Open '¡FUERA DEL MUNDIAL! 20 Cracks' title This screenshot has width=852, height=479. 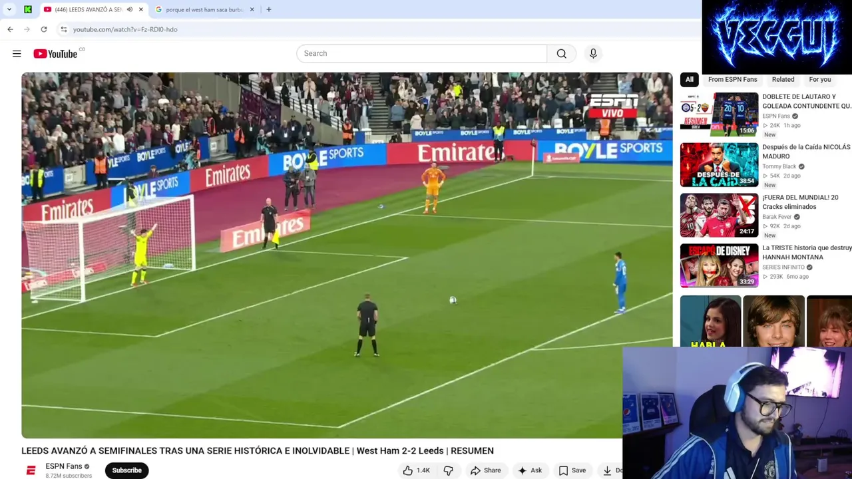(x=800, y=202)
